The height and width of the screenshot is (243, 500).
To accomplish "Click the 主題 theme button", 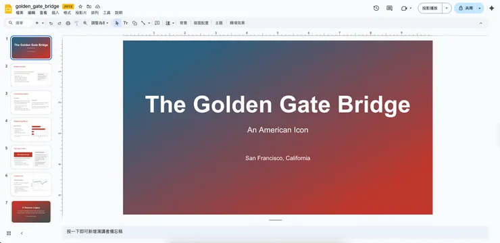I will (219, 23).
